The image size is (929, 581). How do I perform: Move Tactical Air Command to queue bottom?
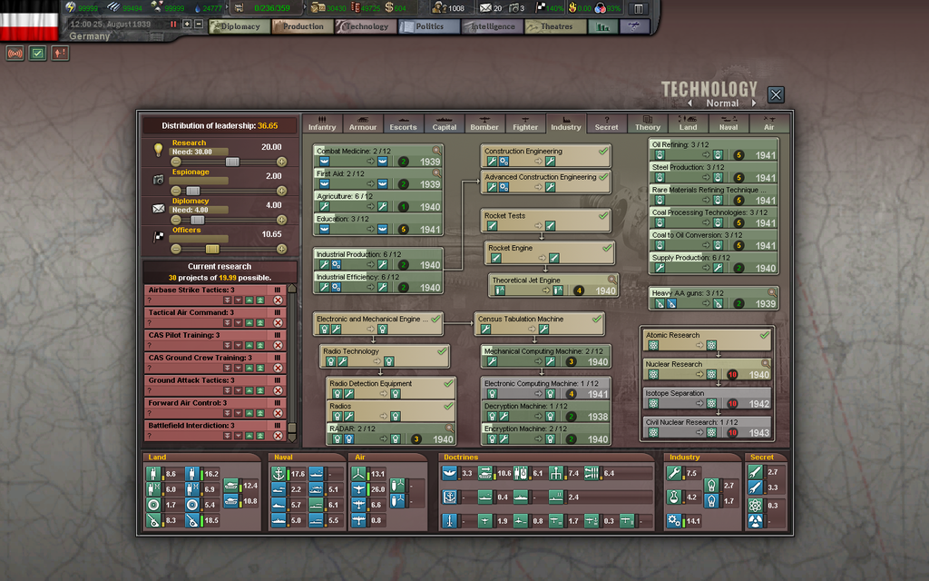pos(227,323)
